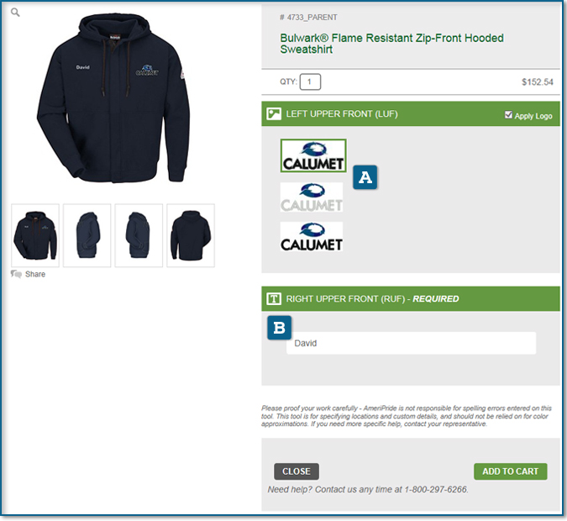View the left side sweatshirt thumbnail
This screenshot has width=567, height=521.
tap(87, 235)
